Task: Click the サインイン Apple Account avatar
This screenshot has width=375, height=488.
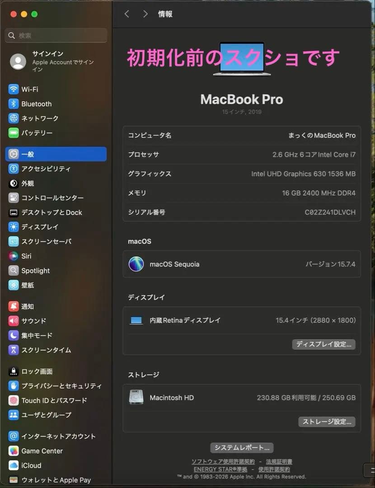Action: (18, 61)
